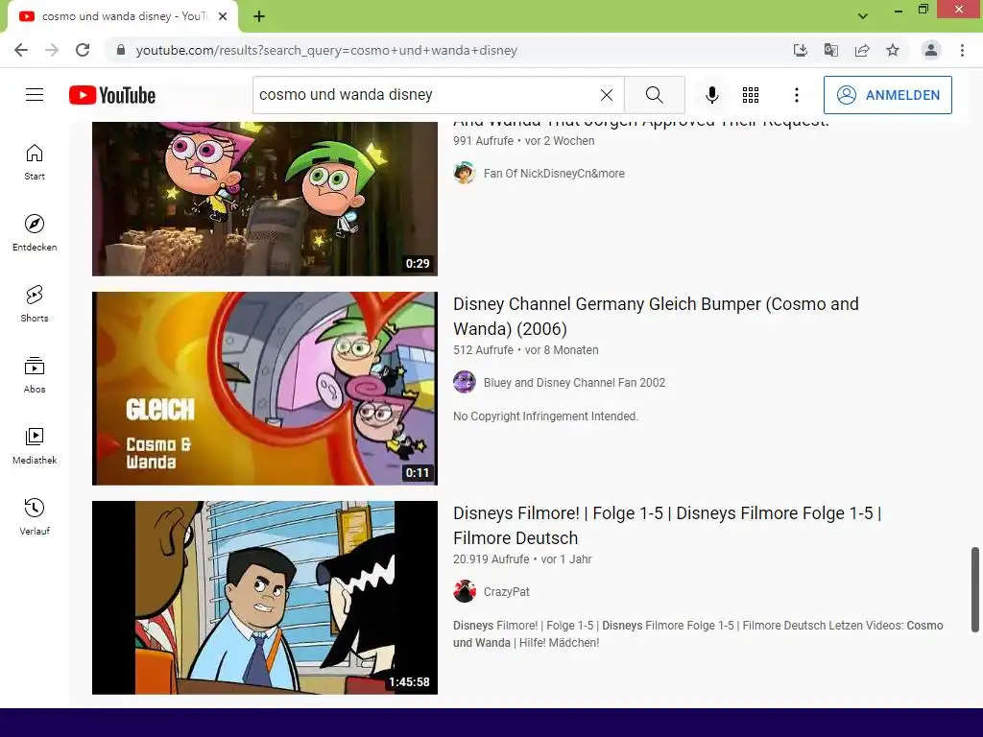Click the '991 Aufrufe' view count
This screenshot has width=983, height=737.
[x=484, y=141]
